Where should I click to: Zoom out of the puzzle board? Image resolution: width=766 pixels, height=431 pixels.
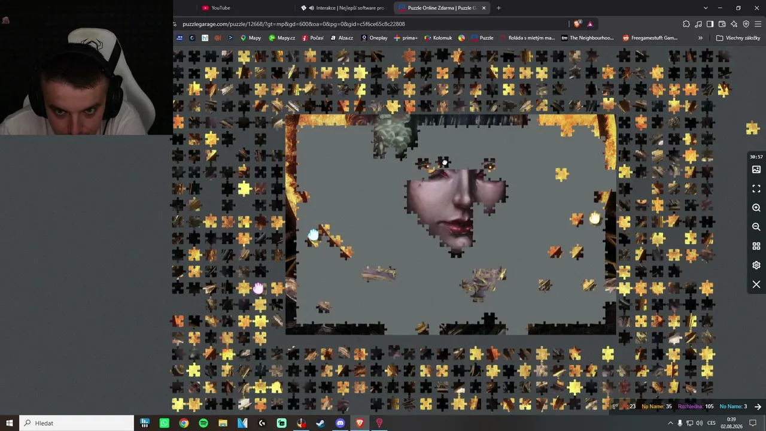[756, 227]
